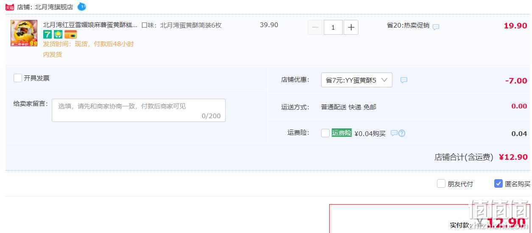Viewport: 532px width, 233px height.
Task: Click the green 7-day return badge
Action: click(x=48, y=34)
